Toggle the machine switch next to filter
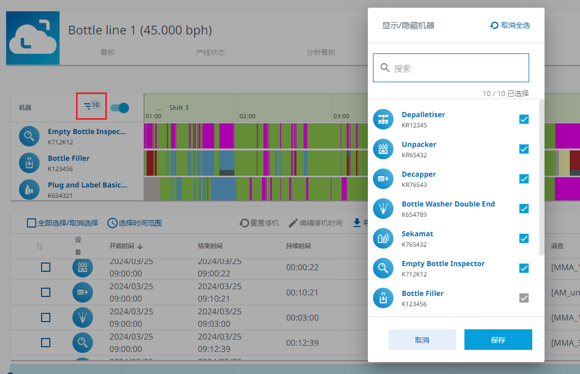The width and height of the screenshot is (580, 374). pyautogui.click(x=120, y=107)
